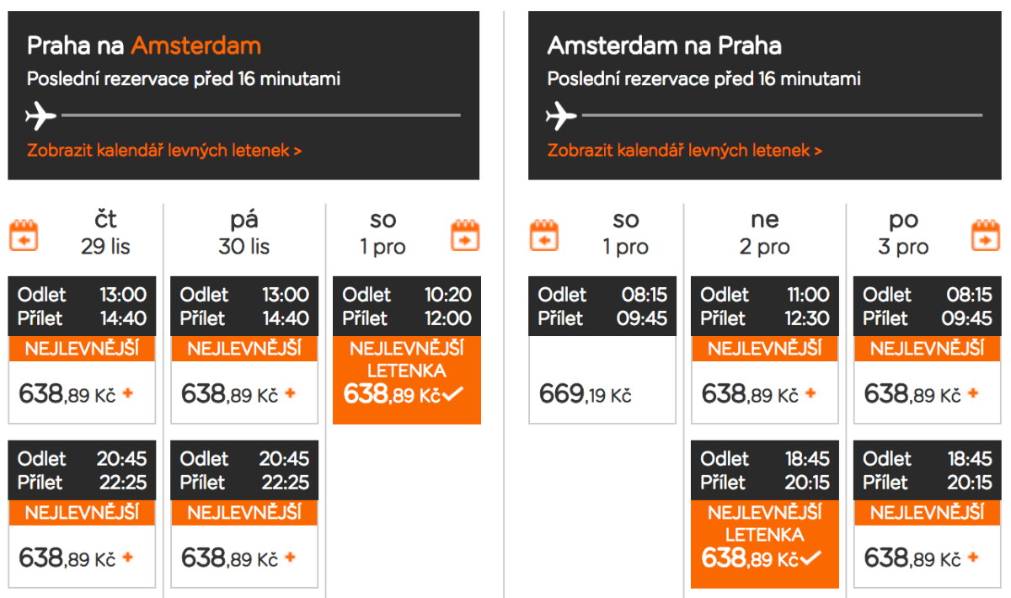Select the pá 30 lis date column
1011x598 pixels.
pyautogui.click(x=244, y=233)
